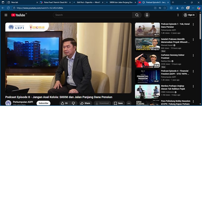The width and height of the screenshot is (202, 224).
Task: Open options menu for Curhatan Seorang Dokter Frustrasi
Action: tap(193, 55)
